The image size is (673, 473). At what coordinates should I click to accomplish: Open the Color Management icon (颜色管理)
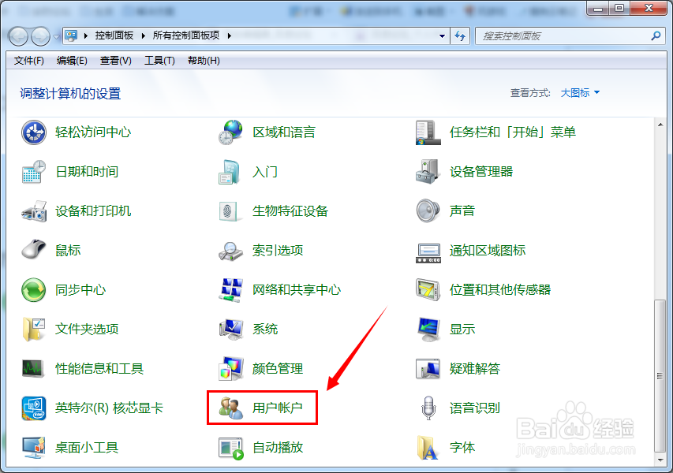231,368
